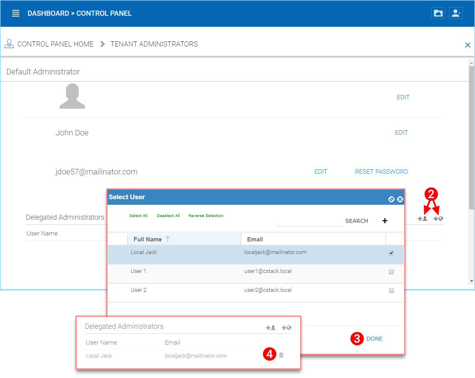
Task: Click the Add User icon next to arrow 2
Action: click(422, 218)
